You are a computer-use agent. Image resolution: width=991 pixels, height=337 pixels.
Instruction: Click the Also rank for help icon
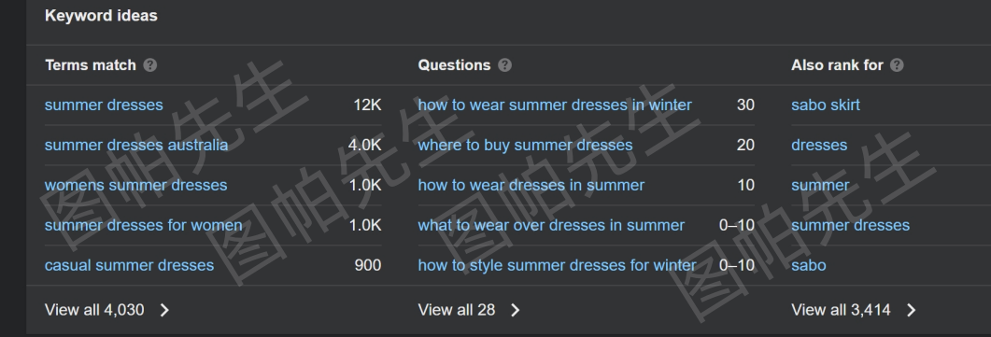[x=897, y=65]
